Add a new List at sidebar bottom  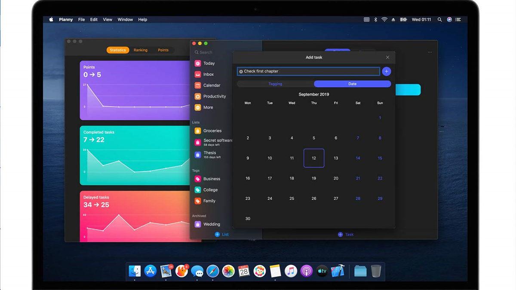pyautogui.click(x=221, y=234)
